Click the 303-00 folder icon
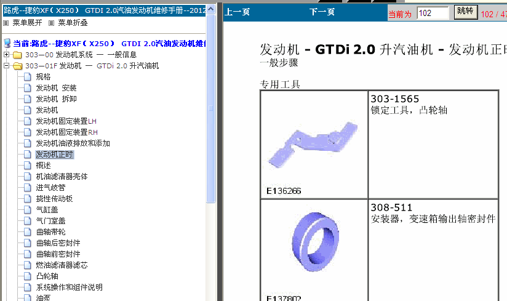Image resolution: width=507 pixels, height=301 pixels. coord(17,55)
